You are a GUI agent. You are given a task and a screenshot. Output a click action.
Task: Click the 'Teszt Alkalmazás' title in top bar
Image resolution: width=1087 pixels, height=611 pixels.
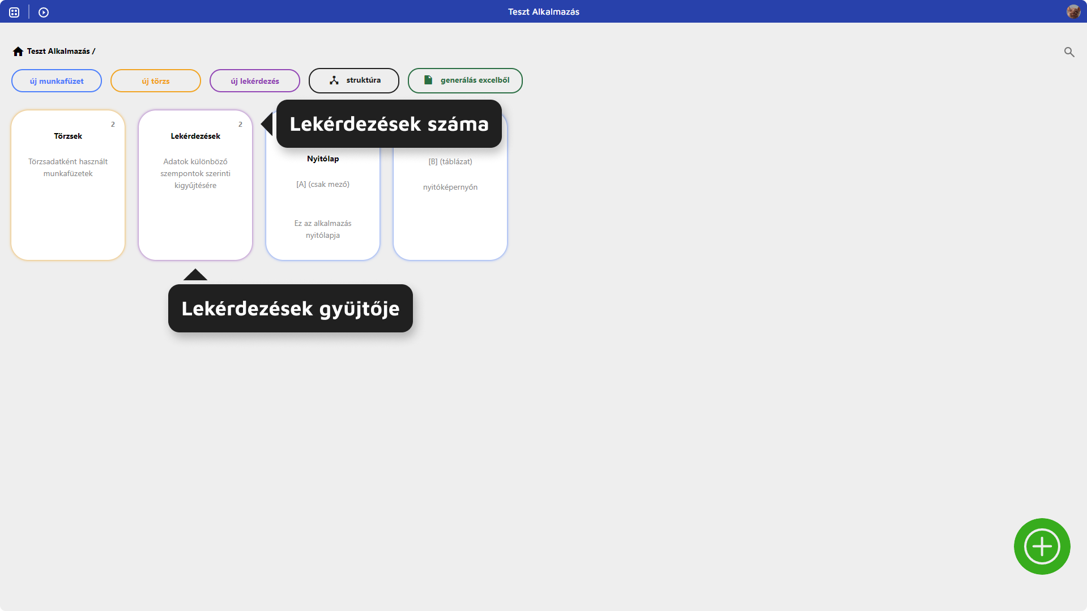click(x=544, y=12)
